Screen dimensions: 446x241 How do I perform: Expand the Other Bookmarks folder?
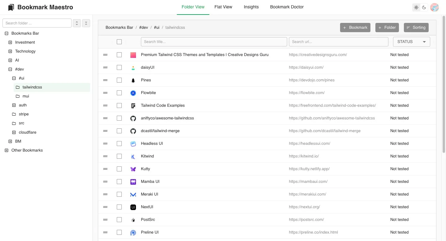(x=7, y=150)
